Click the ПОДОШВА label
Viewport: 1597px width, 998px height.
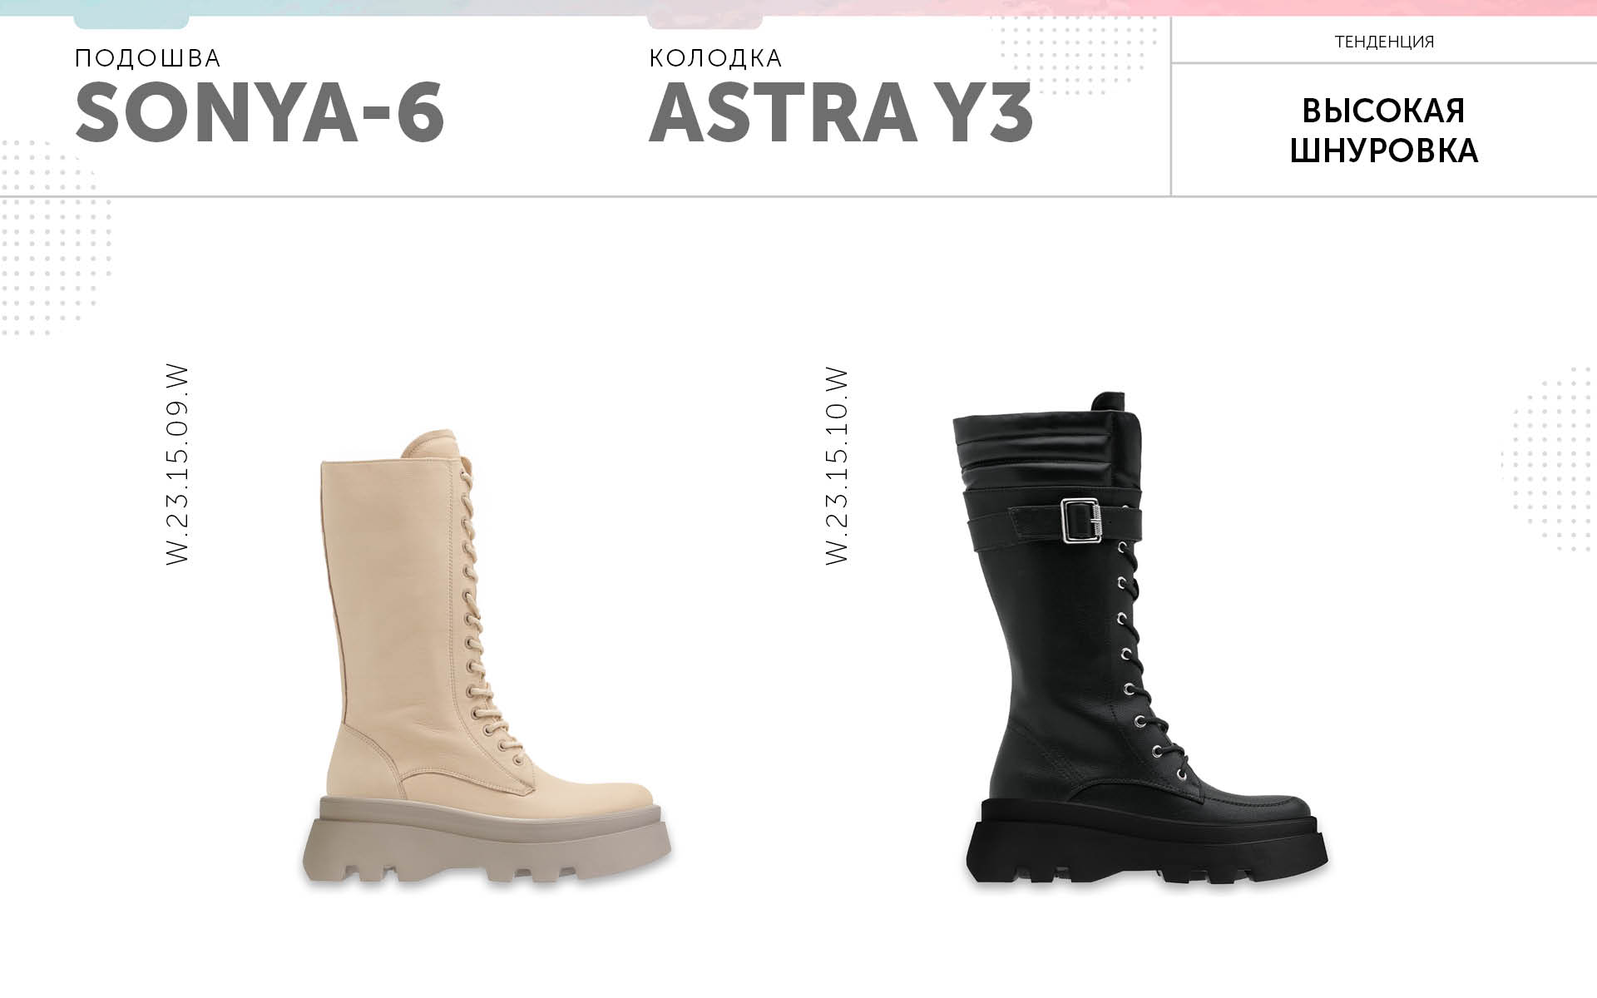click(148, 58)
